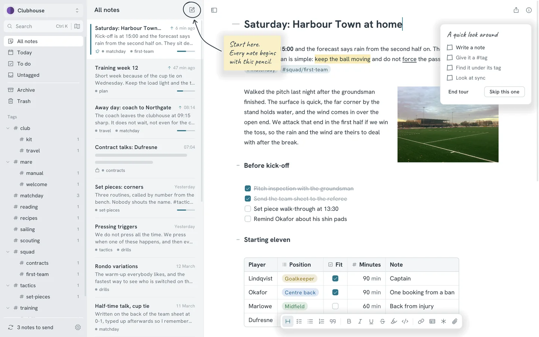Toggle bold formatting
This screenshot has height=337, width=539.
[x=349, y=321]
